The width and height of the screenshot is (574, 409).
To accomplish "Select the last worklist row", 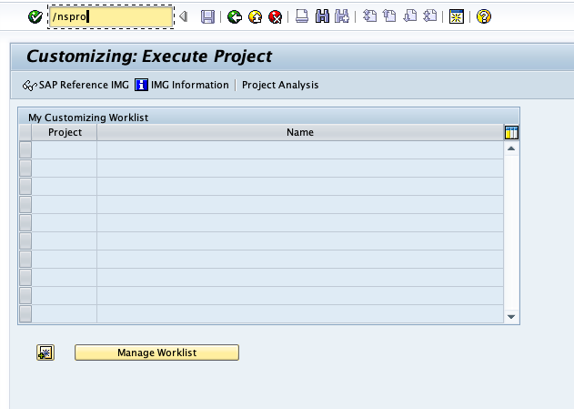I will [x=25, y=314].
